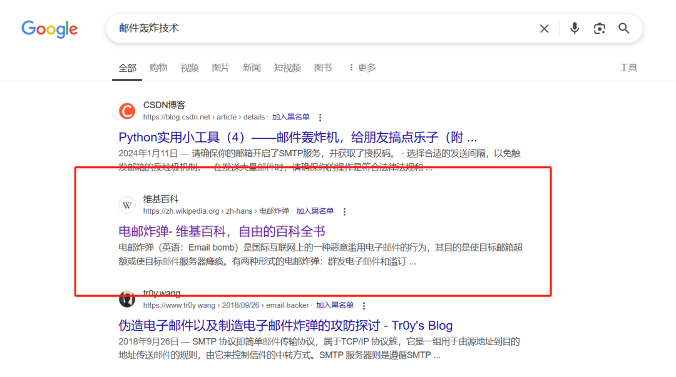Switch to the 图书 tab

tap(323, 68)
